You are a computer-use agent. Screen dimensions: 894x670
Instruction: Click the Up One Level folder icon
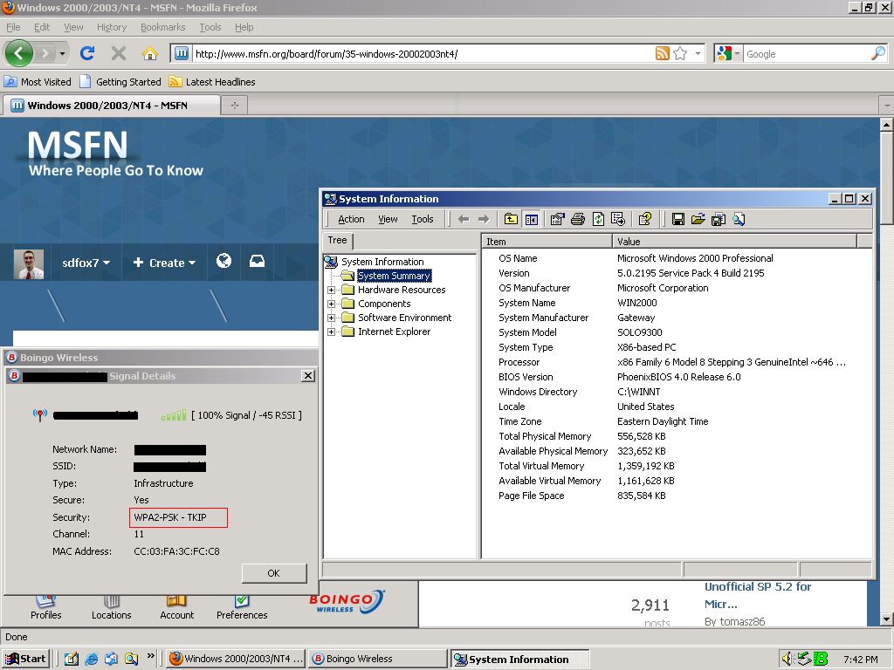click(511, 219)
